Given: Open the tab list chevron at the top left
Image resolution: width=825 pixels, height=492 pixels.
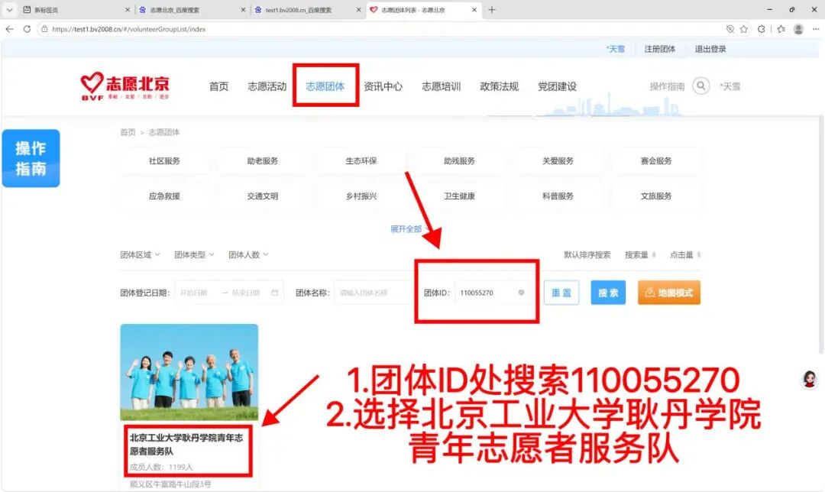Looking at the screenshot, I should [9, 9].
